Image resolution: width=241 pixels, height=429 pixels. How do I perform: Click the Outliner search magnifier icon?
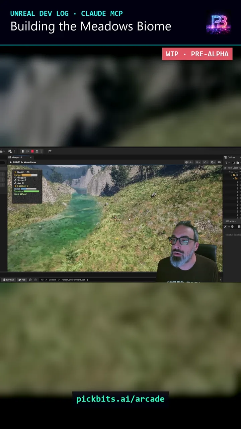[234, 163]
